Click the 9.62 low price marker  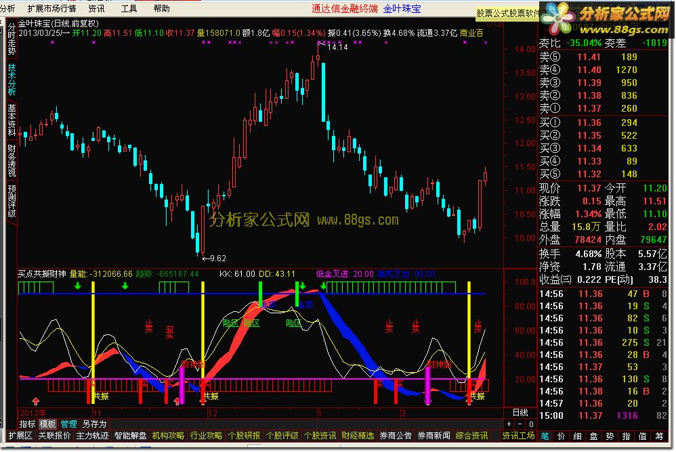point(217,258)
